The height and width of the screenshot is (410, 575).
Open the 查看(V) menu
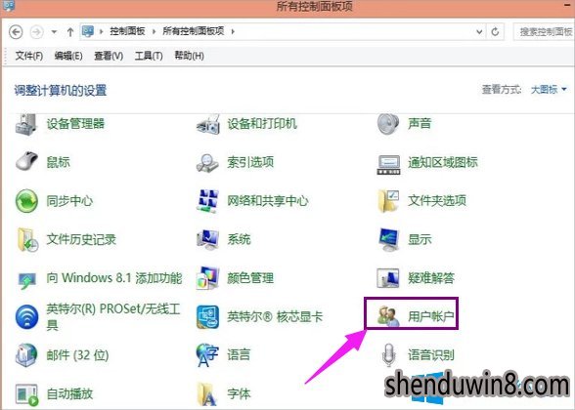click(x=109, y=56)
